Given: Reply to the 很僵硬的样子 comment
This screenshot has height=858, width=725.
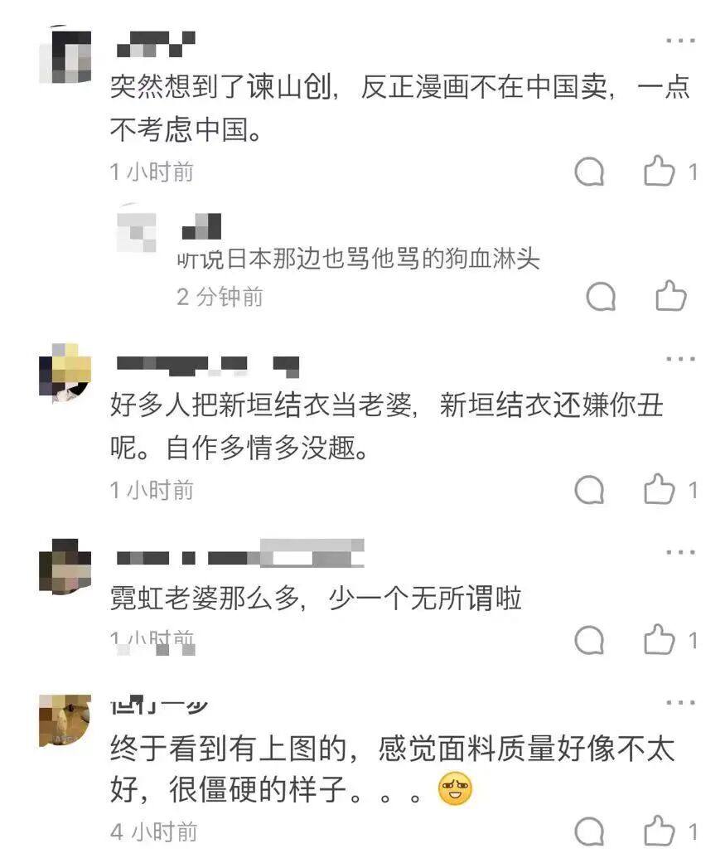Looking at the screenshot, I should 589,831.
